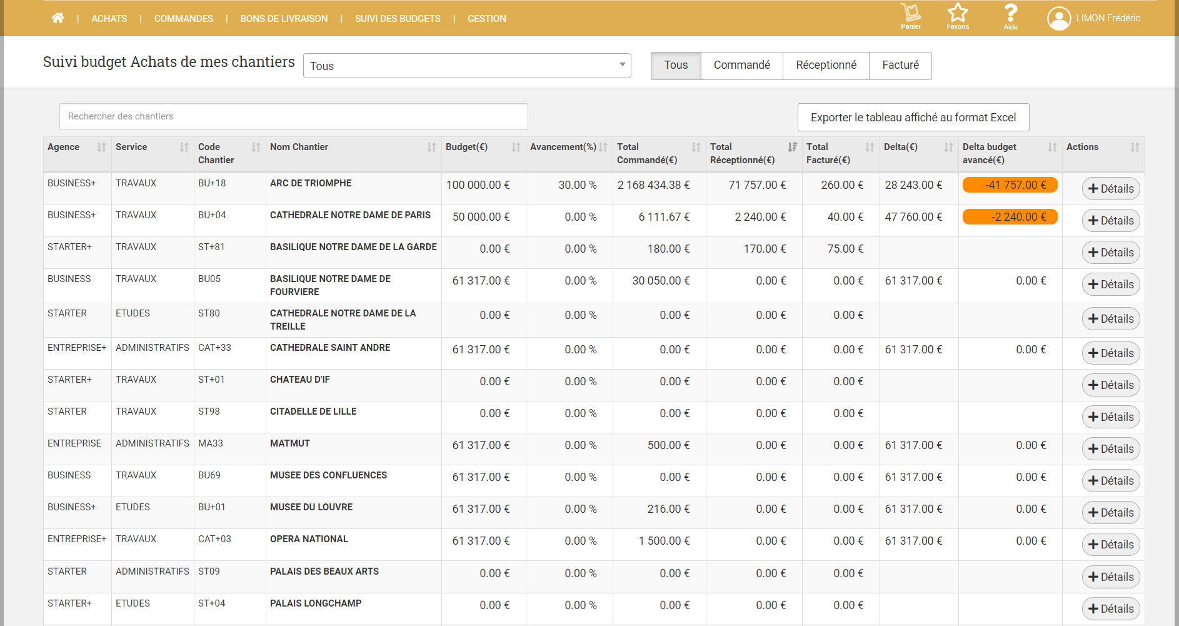Click the 28 243.00 € delta value

(x=913, y=185)
